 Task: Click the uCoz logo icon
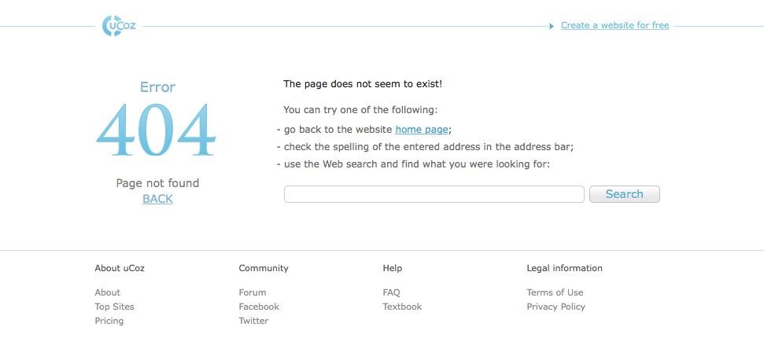pyautogui.click(x=119, y=25)
